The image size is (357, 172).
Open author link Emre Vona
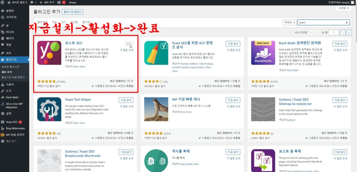click(x=185, y=112)
